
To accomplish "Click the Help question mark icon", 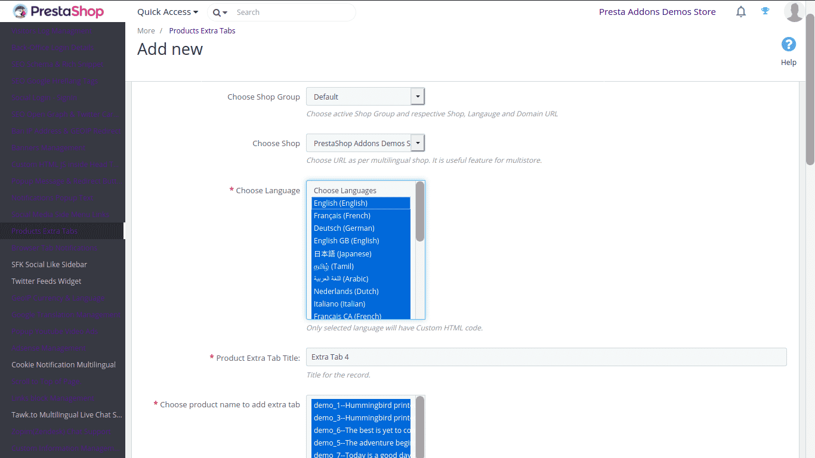I will point(788,45).
